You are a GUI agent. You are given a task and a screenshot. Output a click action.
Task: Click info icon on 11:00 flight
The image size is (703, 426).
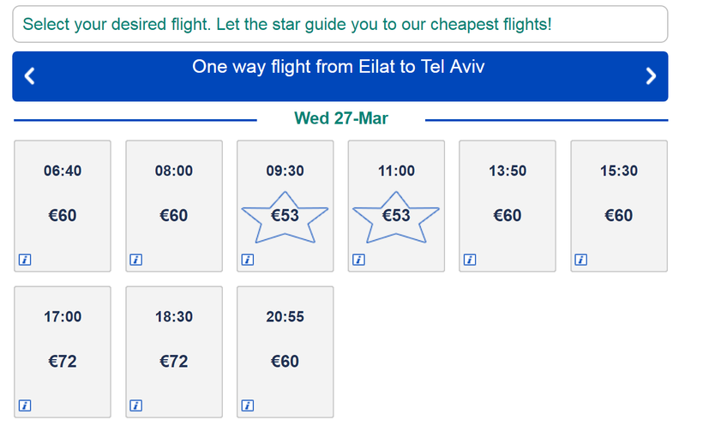pos(358,260)
